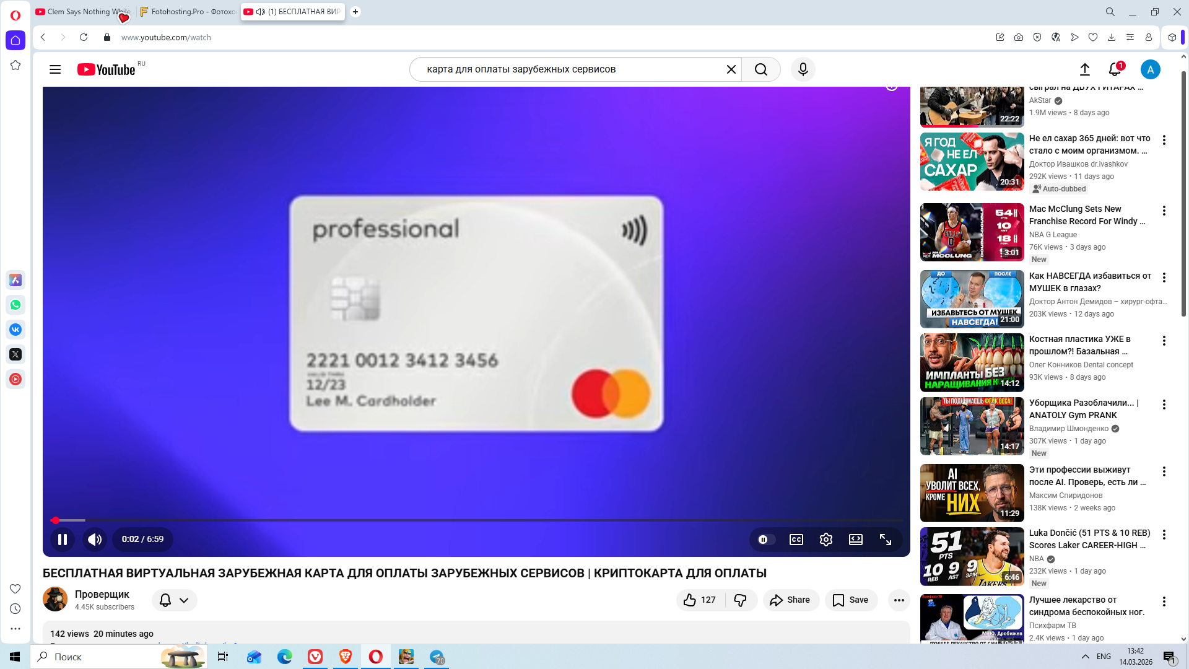Viewport: 1189px width, 669px height.
Task: Open options for Mac McClung video
Action: pos(1164,211)
